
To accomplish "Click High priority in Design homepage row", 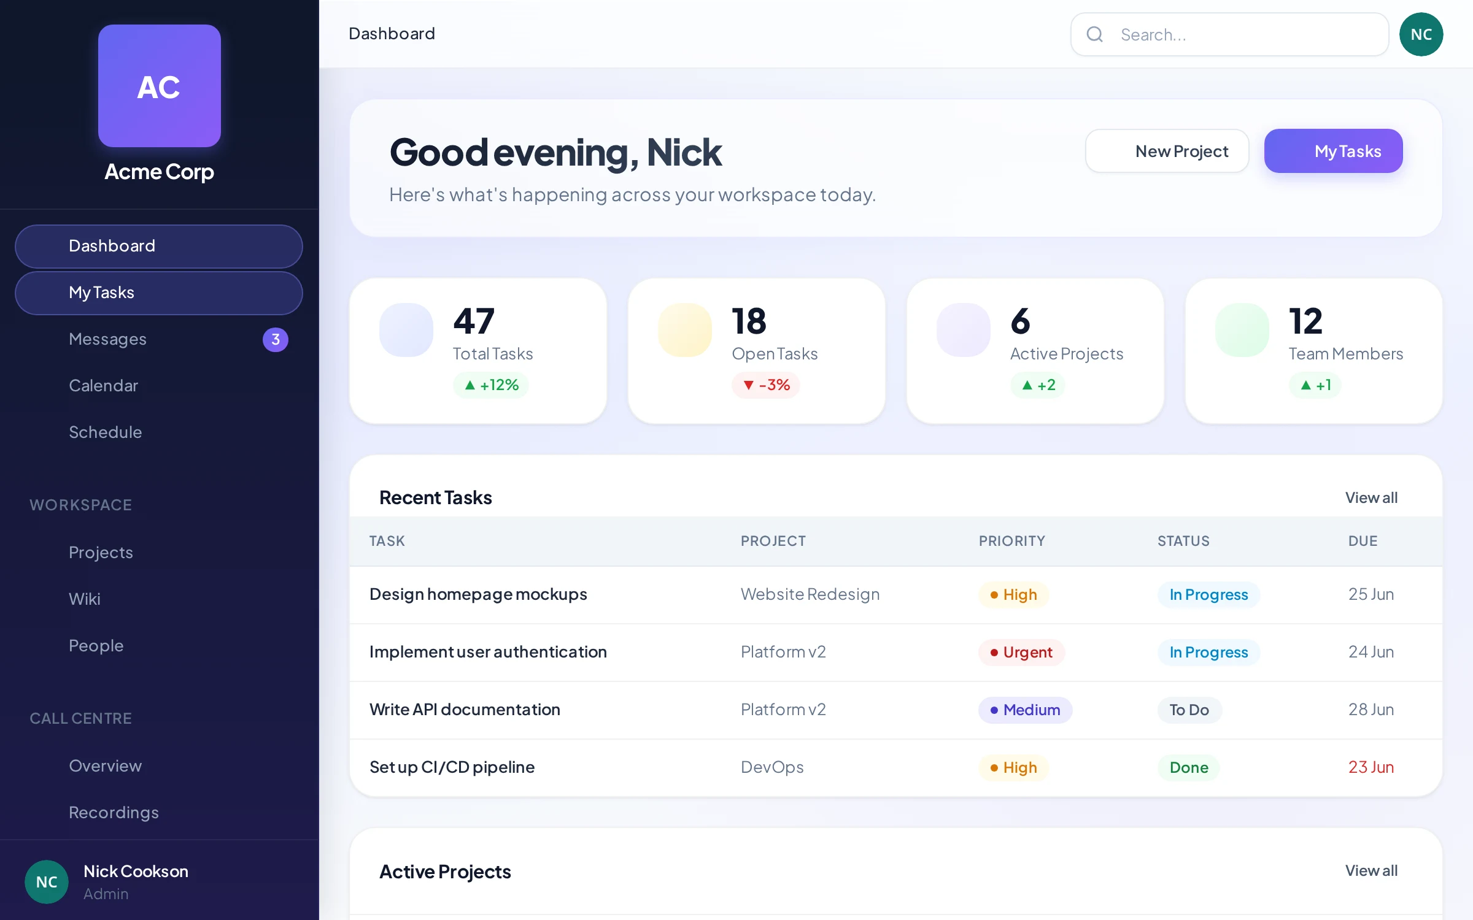I will [1013, 595].
